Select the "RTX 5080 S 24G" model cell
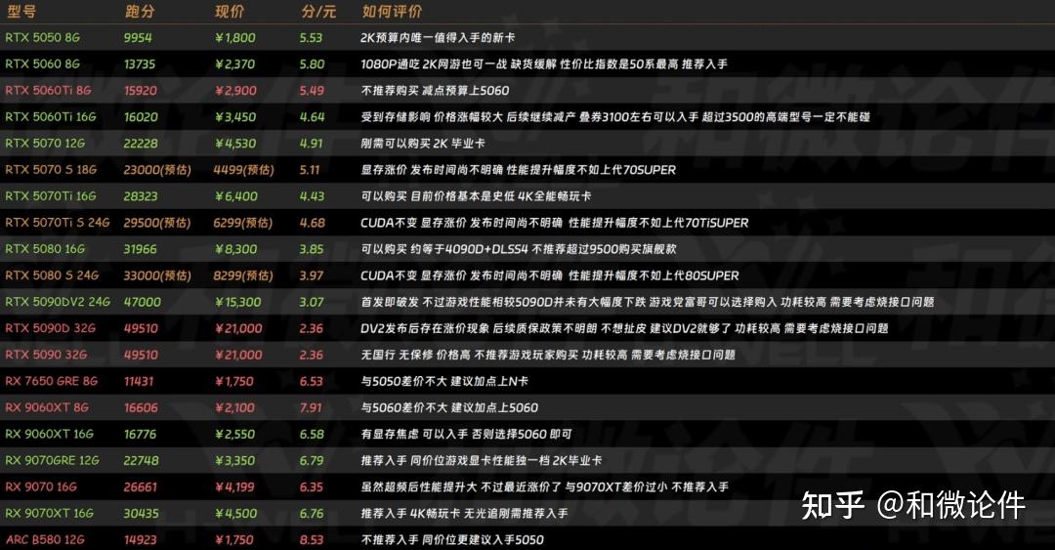The image size is (1055, 550). tap(52, 275)
